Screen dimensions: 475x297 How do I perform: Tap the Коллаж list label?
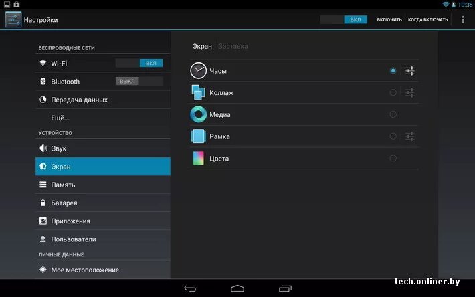[221, 92]
